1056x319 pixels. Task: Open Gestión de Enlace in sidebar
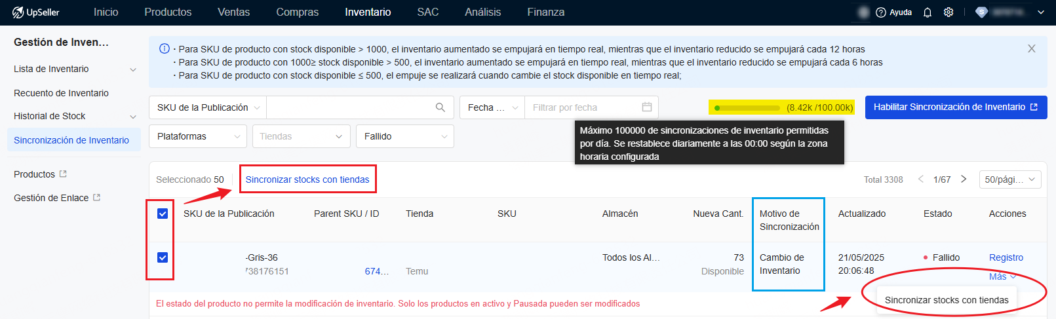(51, 198)
